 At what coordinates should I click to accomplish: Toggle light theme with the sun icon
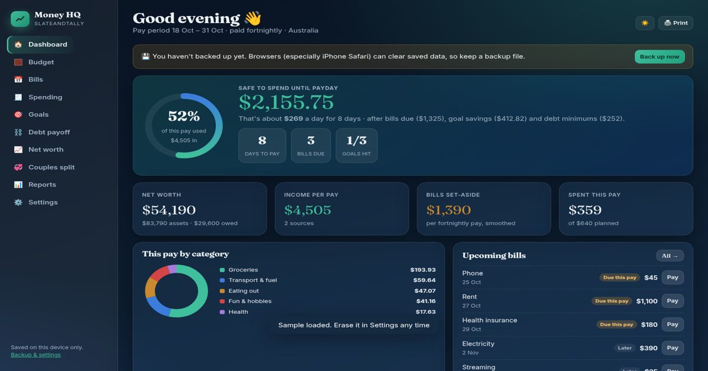(x=645, y=23)
